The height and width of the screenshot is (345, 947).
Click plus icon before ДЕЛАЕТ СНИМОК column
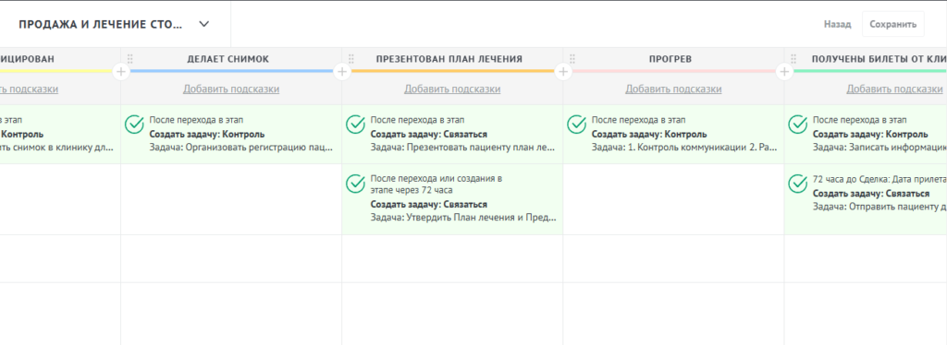click(121, 72)
